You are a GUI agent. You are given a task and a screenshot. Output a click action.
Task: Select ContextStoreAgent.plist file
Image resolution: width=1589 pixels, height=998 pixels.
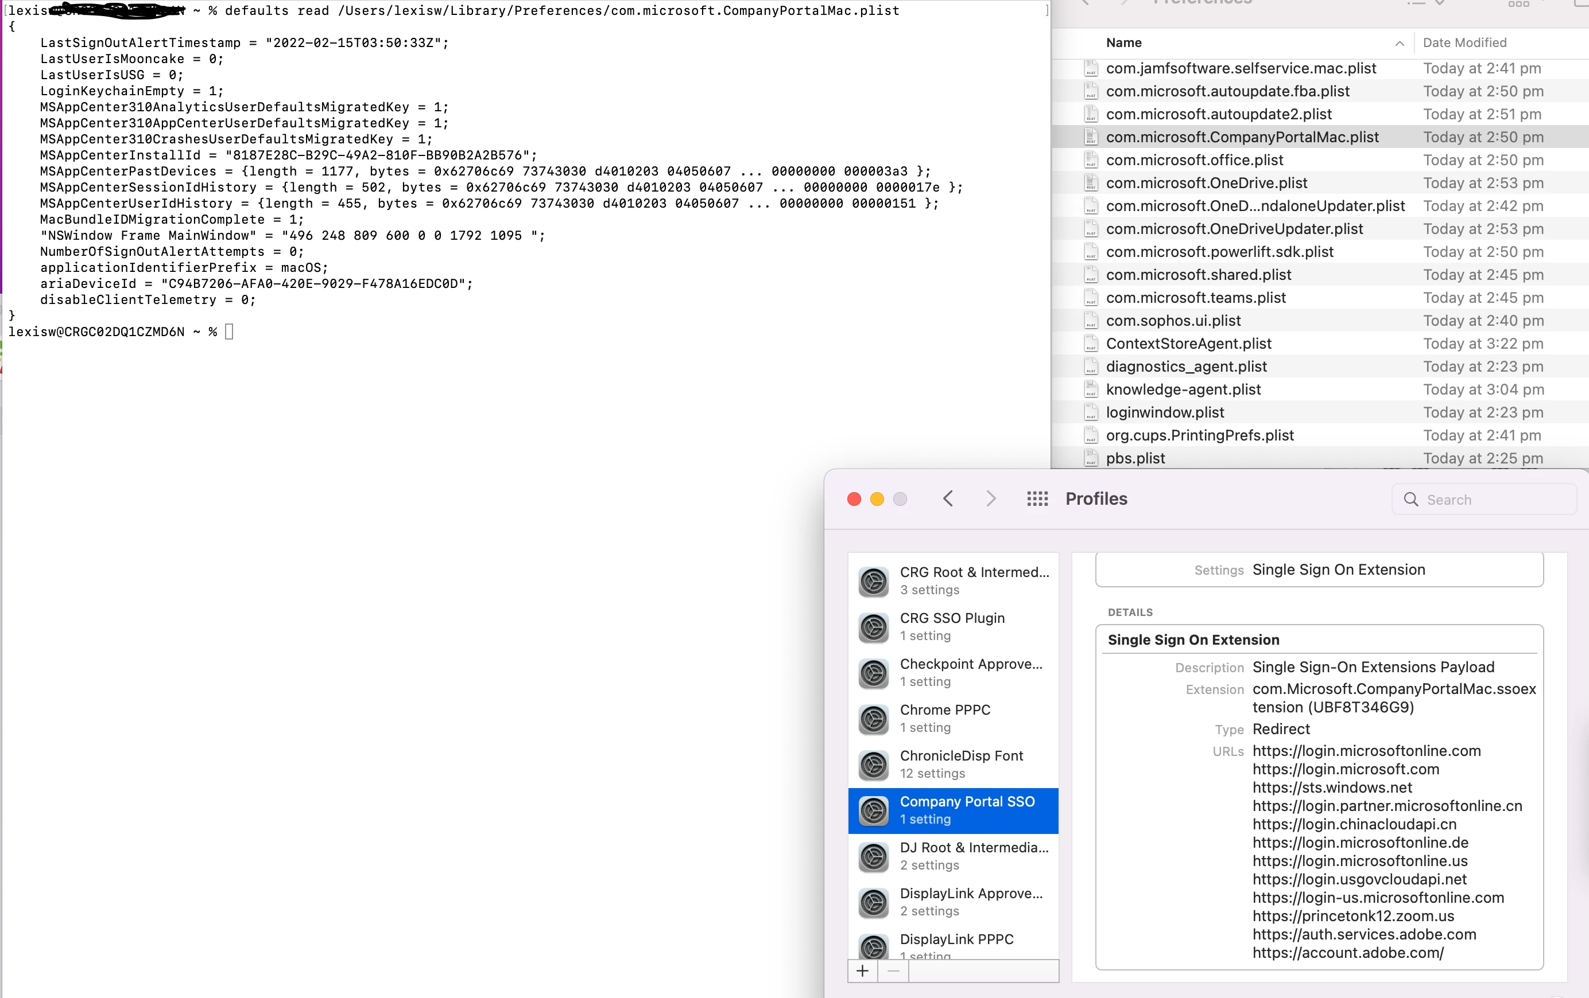click(x=1320, y=344)
